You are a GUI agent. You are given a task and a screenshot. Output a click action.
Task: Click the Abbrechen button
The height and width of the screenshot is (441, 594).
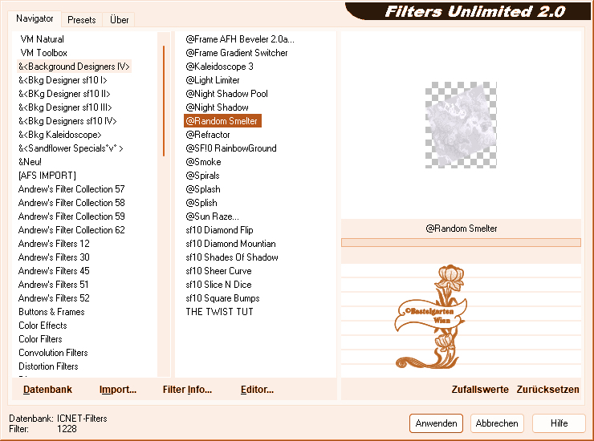(x=497, y=423)
